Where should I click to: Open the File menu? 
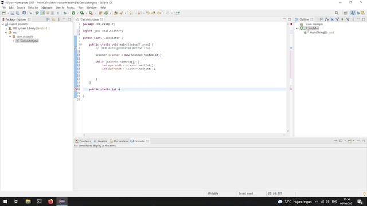(x=3, y=7)
